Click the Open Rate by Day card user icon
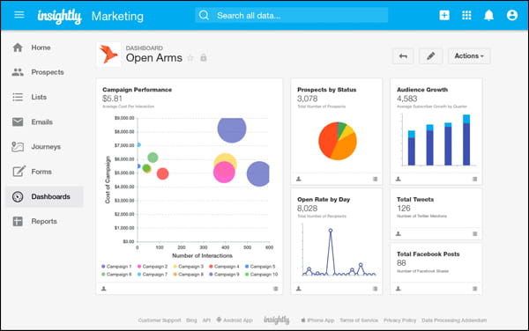 point(299,289)
